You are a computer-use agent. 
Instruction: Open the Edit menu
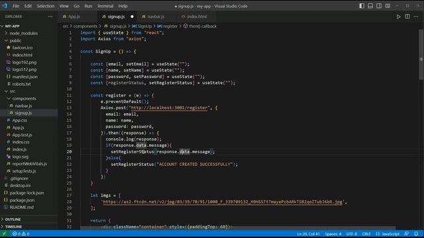coord(28,6)
